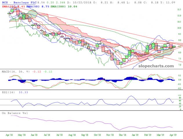The height and width of the screenshot is (139, 183).
Task: Click the Jan '19 date axis label
Action: click(x=135, y=135)
